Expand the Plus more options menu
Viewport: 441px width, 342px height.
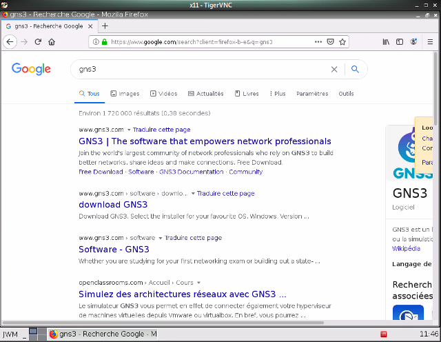[277, 94]
